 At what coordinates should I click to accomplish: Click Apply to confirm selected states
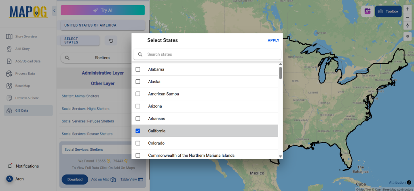273,40
